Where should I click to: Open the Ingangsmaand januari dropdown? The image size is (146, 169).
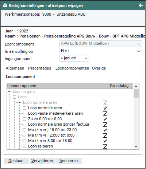(74, 58)
